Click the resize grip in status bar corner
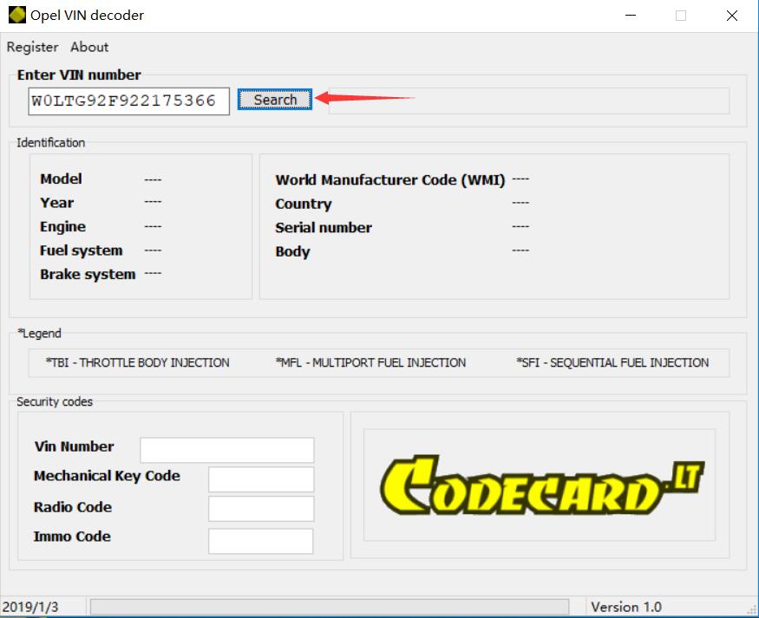Image resolution: width=759 pixels, height=618 pixels. coord(751,611)
